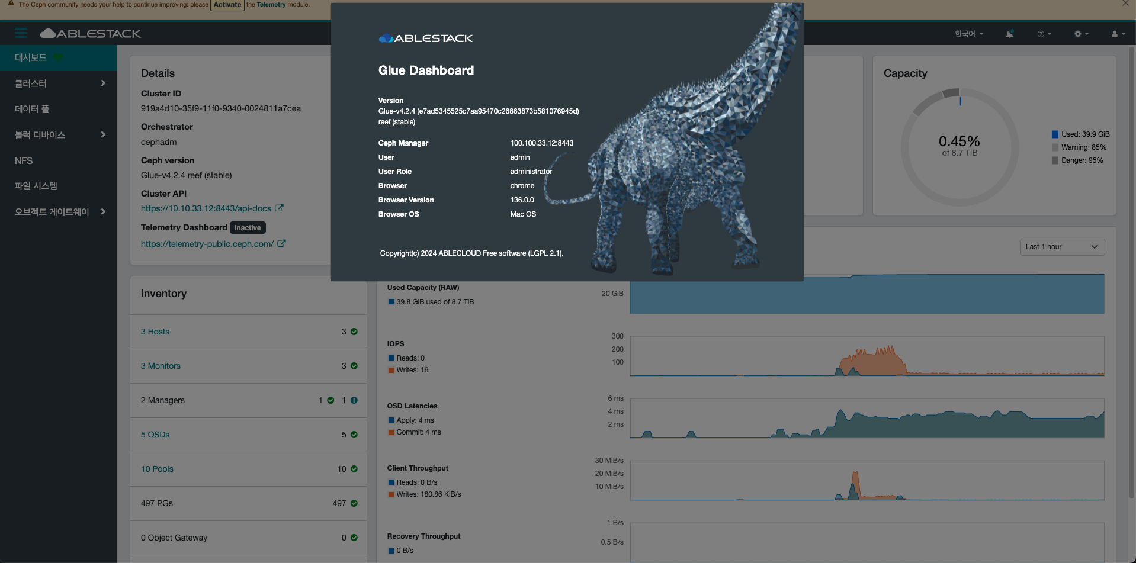Dismiss the telemetry notification banner
The width and height of the screenshot is (1136, 563).
[1125, 4]
